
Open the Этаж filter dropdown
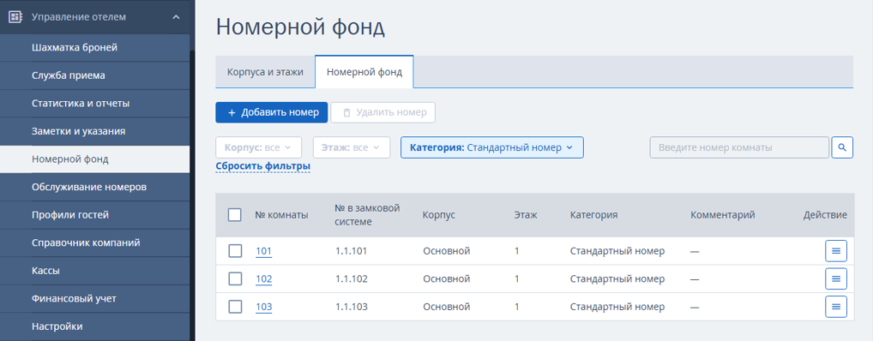point(352,147)
